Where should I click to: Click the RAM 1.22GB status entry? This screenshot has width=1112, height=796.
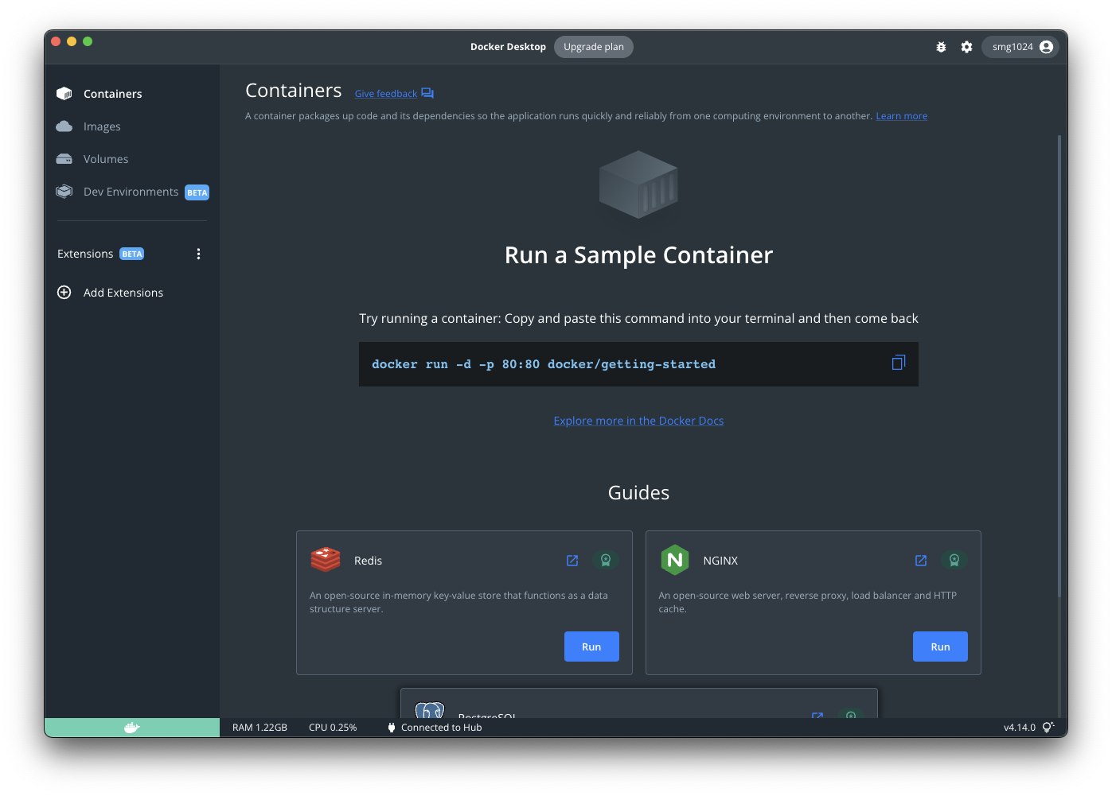pos(259,728)
